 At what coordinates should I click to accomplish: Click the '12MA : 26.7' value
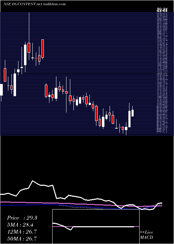(x=22, y=231)
